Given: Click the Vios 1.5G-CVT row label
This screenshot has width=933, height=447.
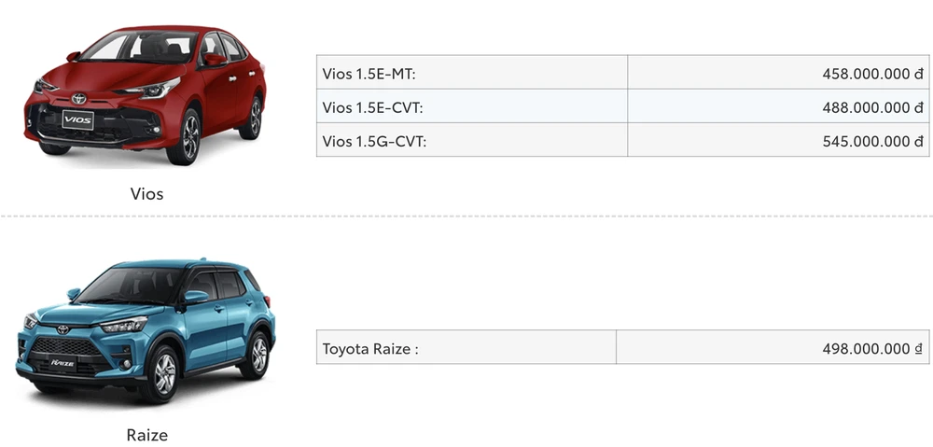Looking at the screenshot, I should (374, 141).
